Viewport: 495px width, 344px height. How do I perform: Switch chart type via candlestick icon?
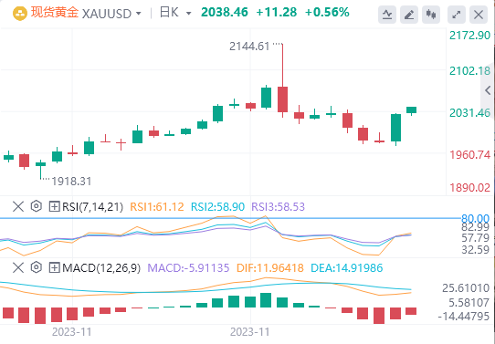(x=431, y=15)
